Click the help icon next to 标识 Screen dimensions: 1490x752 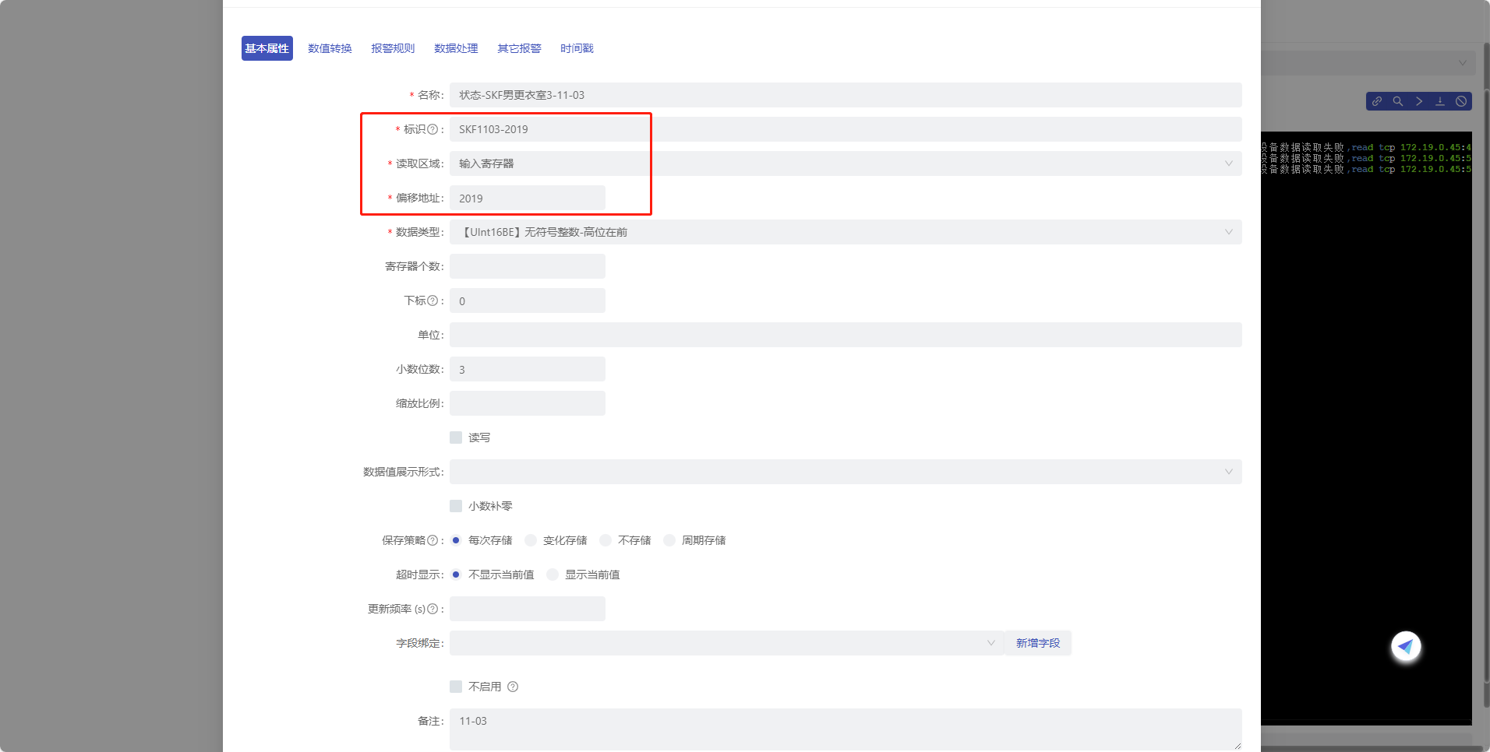tap(433, 129)
